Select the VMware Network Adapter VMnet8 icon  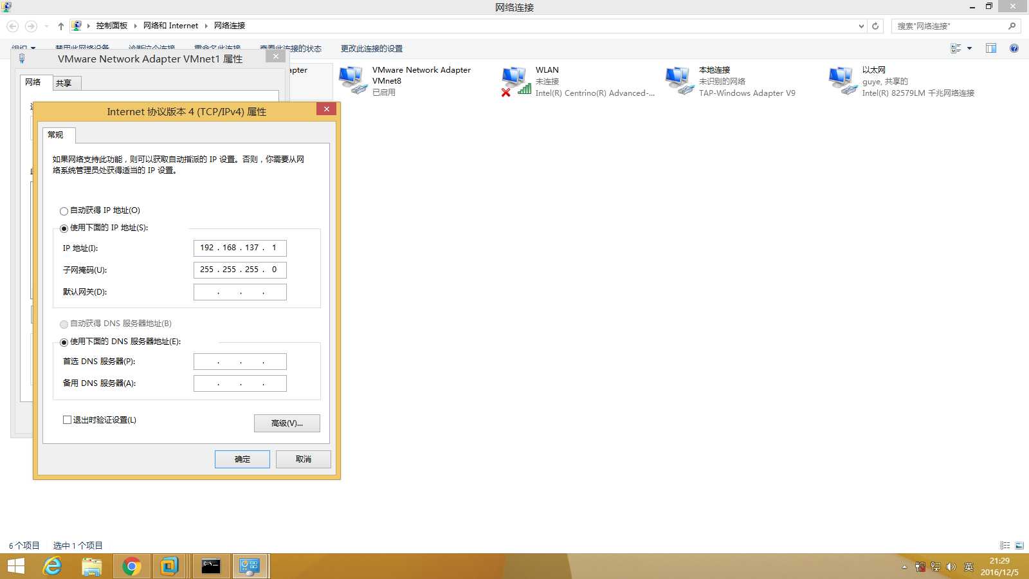353,80
